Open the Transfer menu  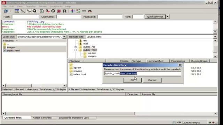[31, 7]
